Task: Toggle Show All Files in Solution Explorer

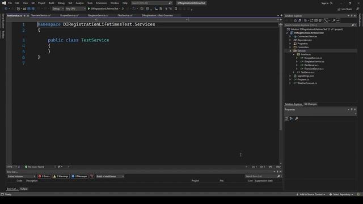Action: pyautogui.click(x=320, y=20)
